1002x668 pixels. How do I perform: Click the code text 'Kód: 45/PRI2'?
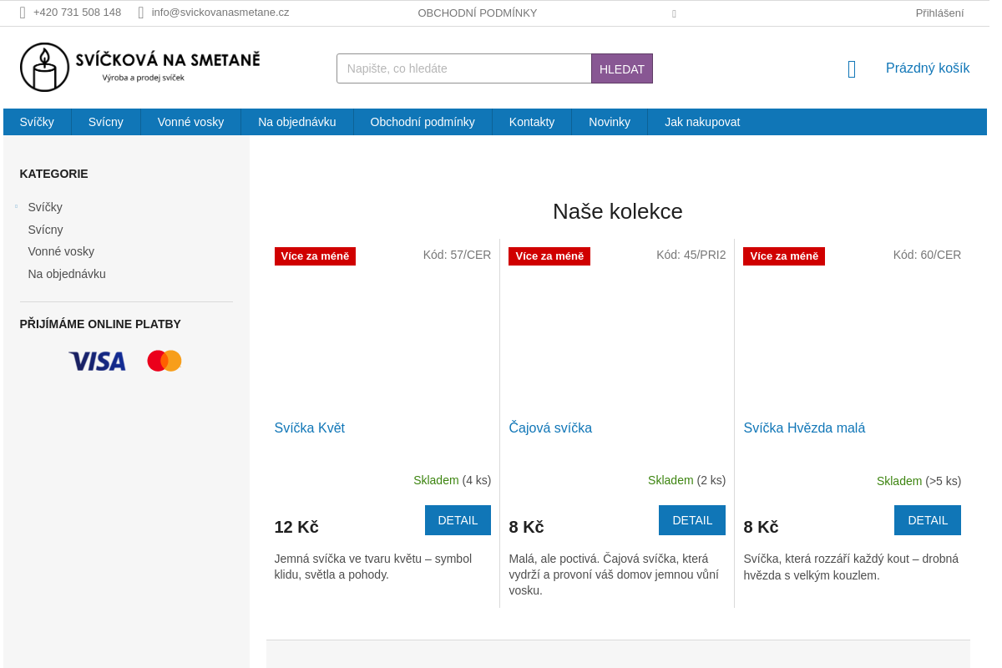691,255
